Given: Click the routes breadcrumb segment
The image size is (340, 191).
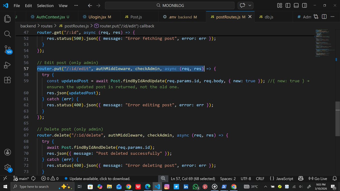Looking at the screenshot, I should point(47,26).
